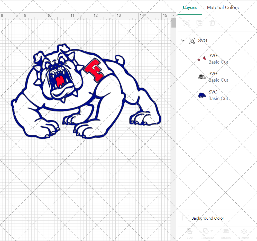The image size is (257, 241).
Task: Select the top-level SVG group label
Action: (x=203, y=40)
